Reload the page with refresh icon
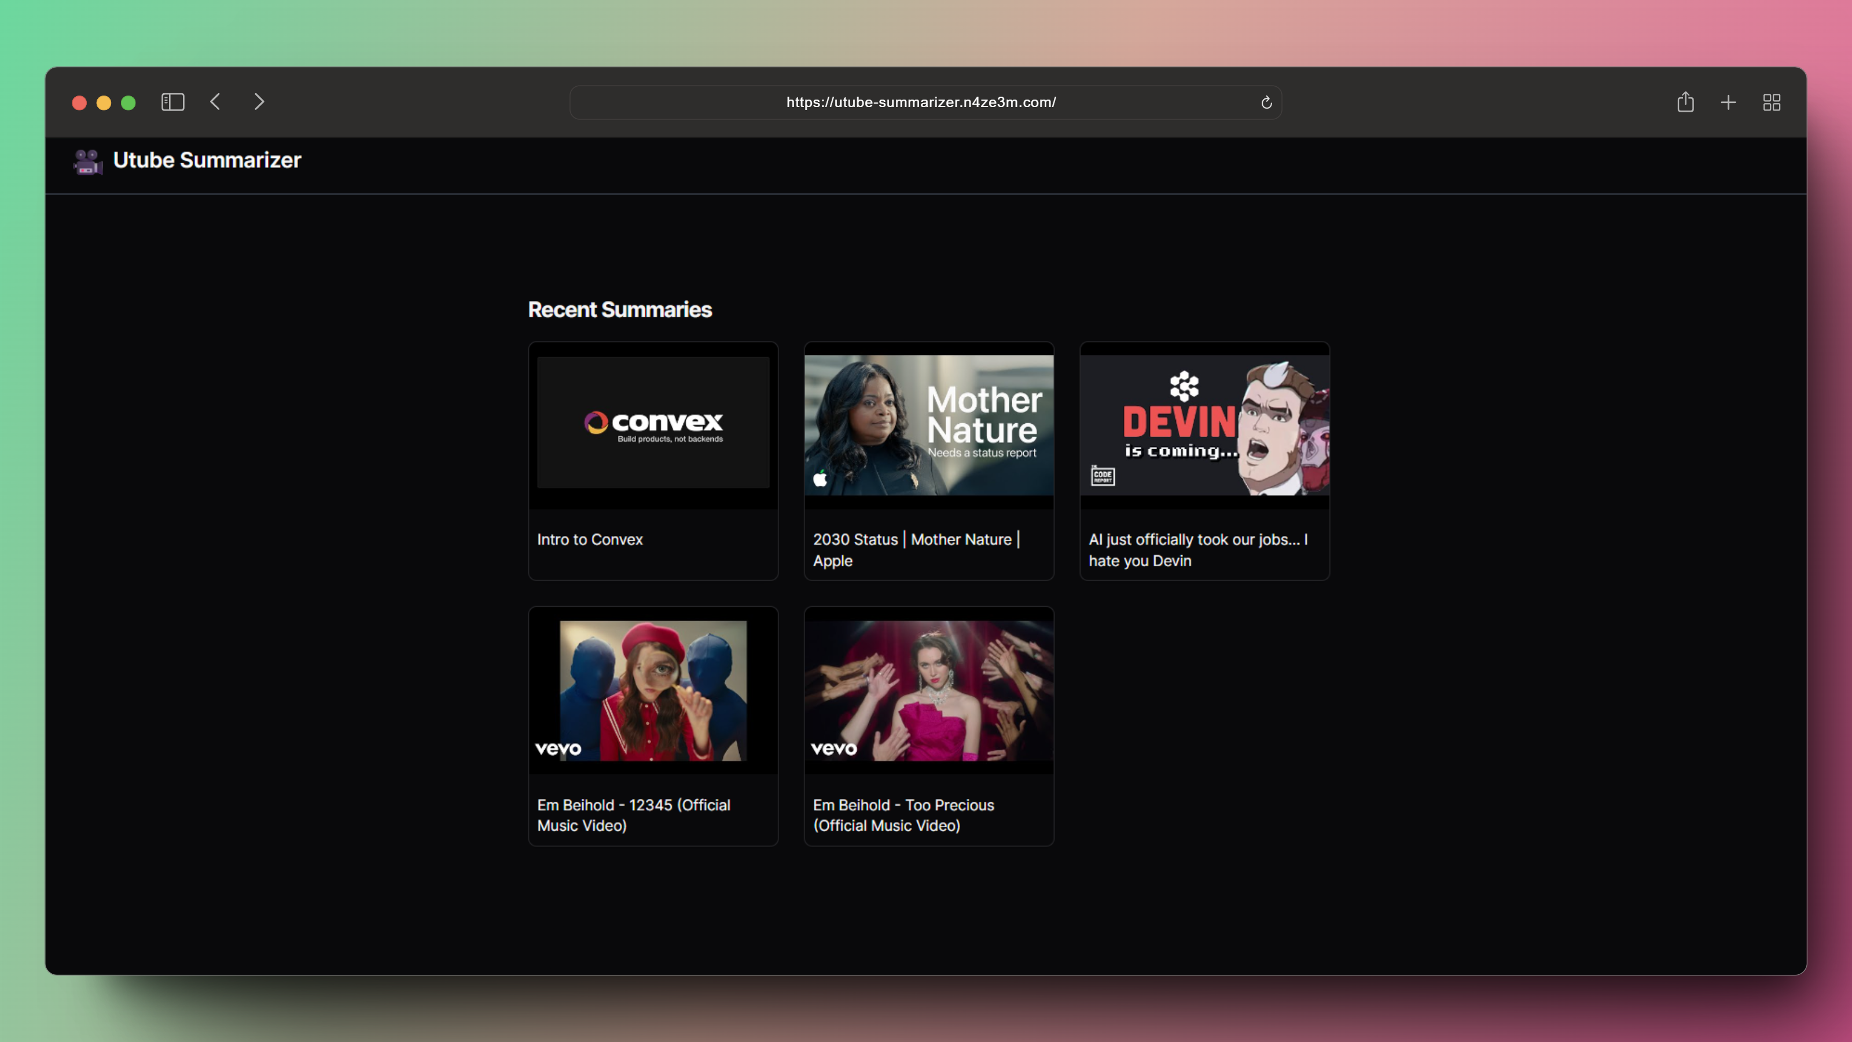This screenshot has height=1042, width=1852. point(1266,103)
